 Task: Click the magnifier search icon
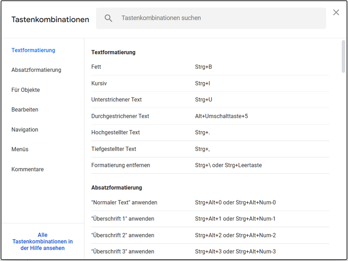point(108,18)
